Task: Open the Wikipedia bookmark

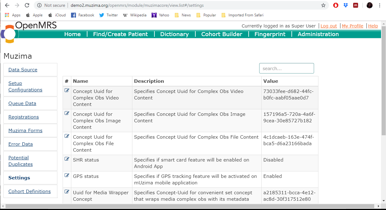Action: pyautogui.click(x=135, y=15)
